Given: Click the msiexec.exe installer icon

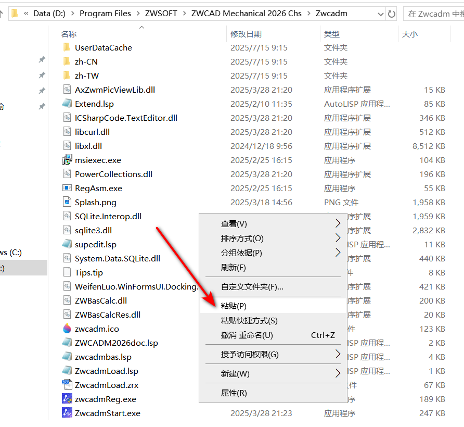Looking at the screenshot, I should click(67, 160).
